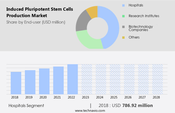The width and height of the screenshot is (175, 113).
Task: Click the 2020 bar in chart
Action: (44, 81)
